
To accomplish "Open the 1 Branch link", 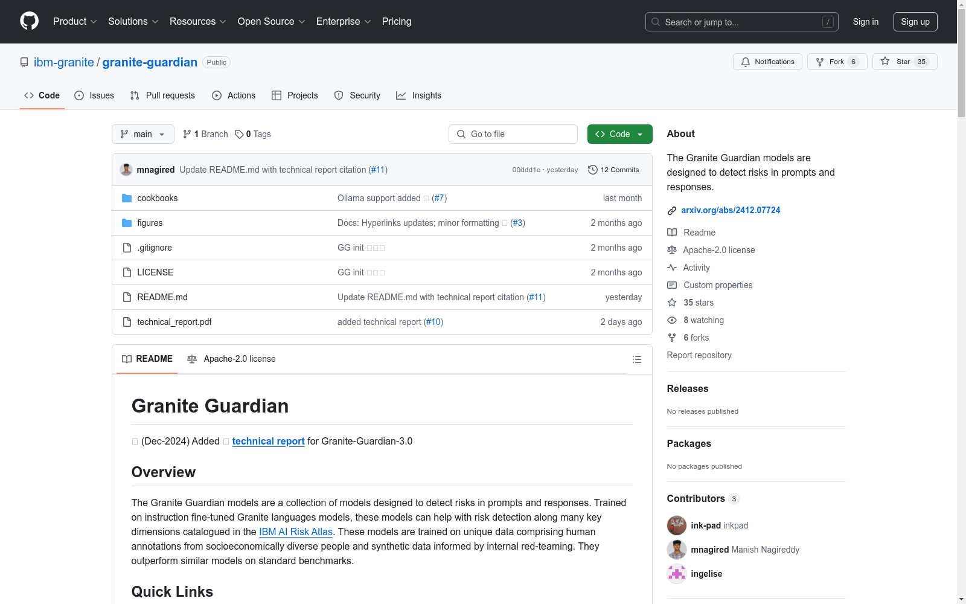I will (x=205, y=134).
